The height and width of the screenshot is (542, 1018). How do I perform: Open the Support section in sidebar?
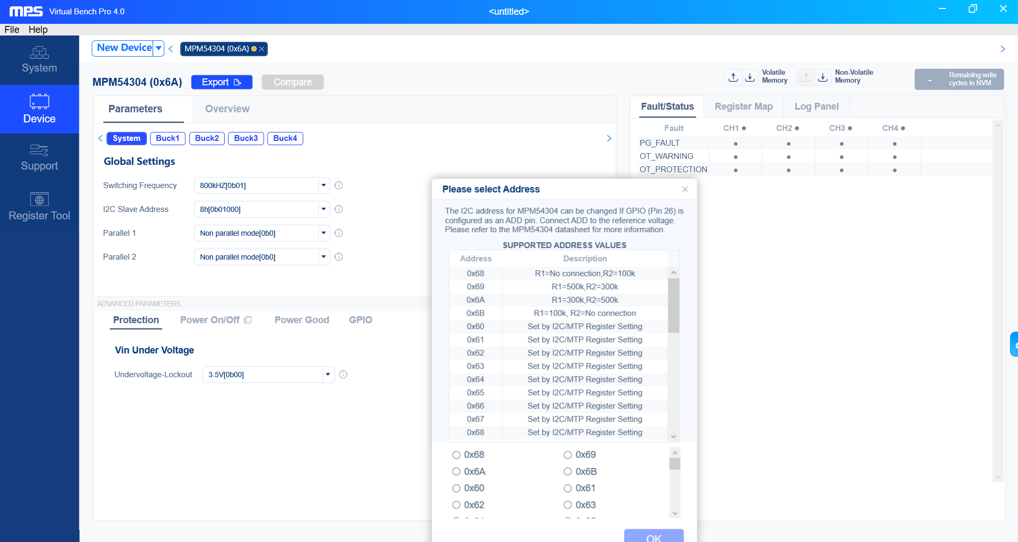tap(39, 158)
